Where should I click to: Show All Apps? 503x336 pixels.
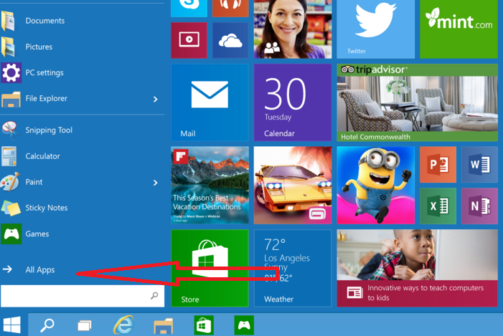click(x=39, y=269)
